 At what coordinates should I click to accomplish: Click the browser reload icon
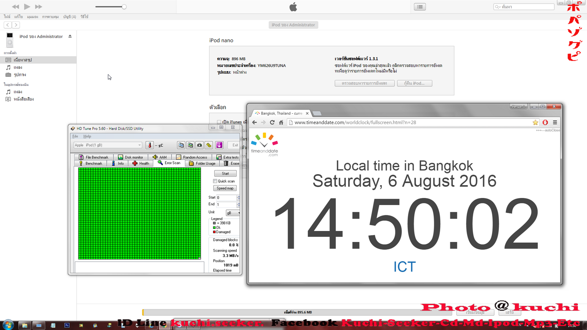click(x=272, y=122)
